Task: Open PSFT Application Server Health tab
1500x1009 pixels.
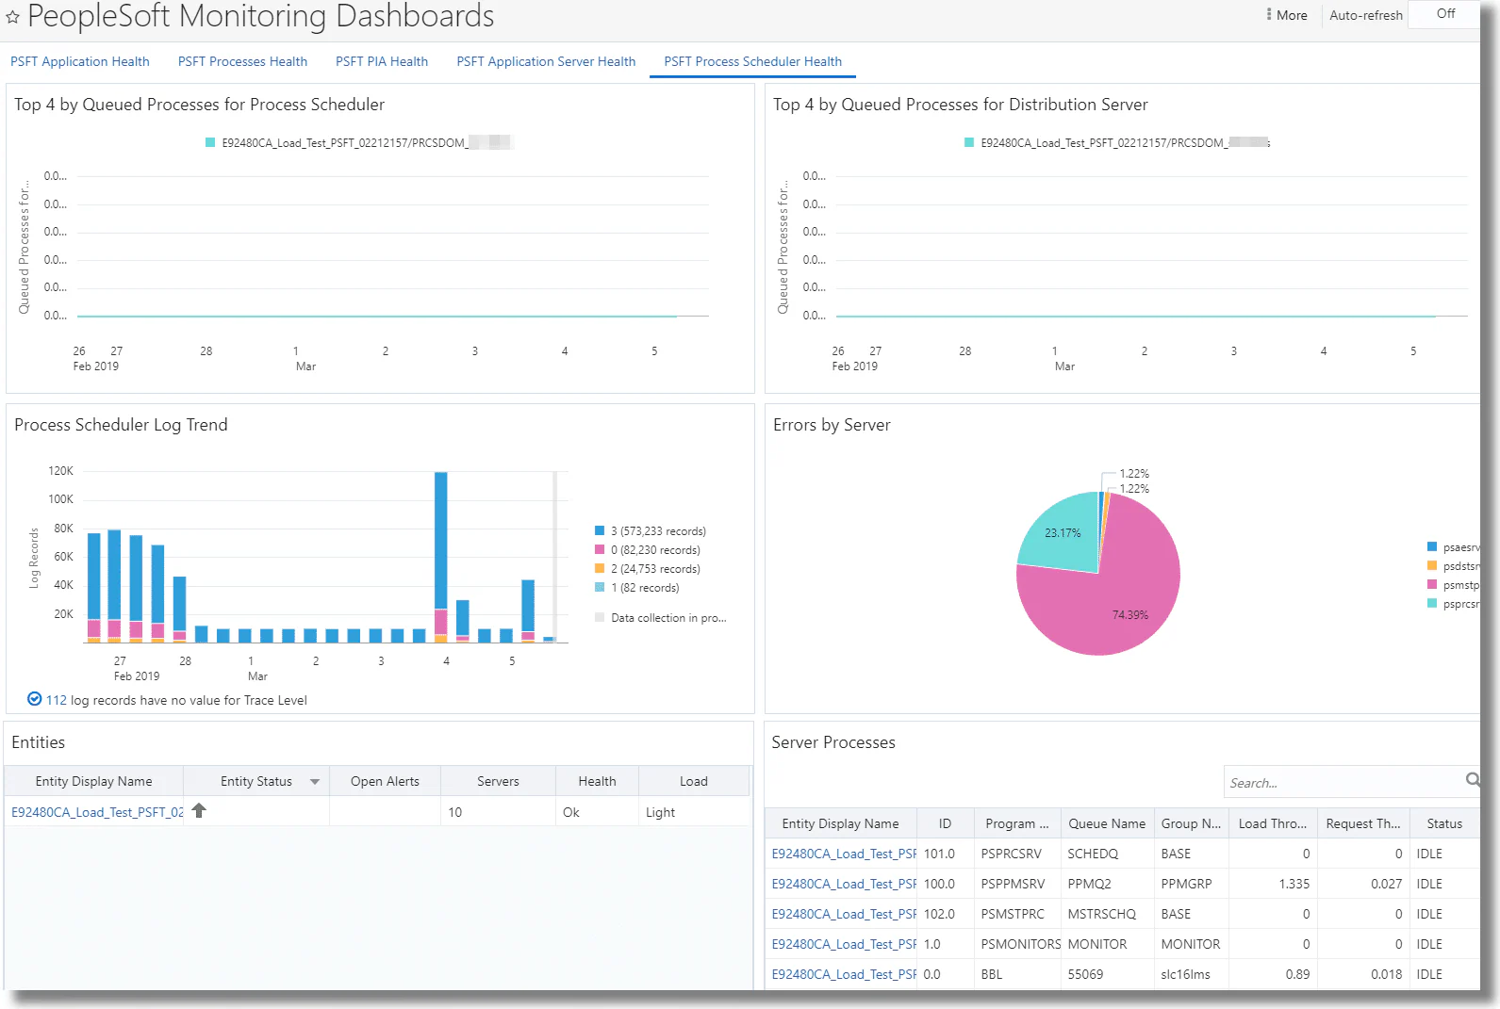Action: tap(546, 61)
